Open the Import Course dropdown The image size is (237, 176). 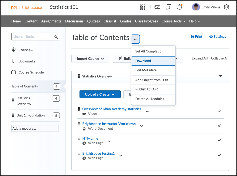click(x=91, y=59)
